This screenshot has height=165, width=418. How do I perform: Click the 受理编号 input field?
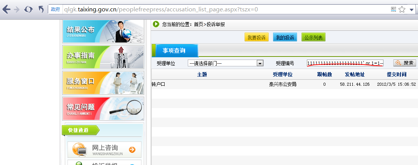(x=345, y=63)
